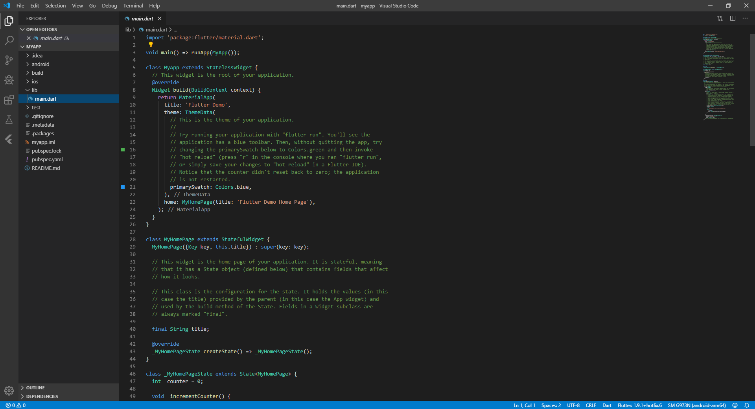Open the Terminal menu
This screenshot has width=755, height=409.
(x=133, y=6)
